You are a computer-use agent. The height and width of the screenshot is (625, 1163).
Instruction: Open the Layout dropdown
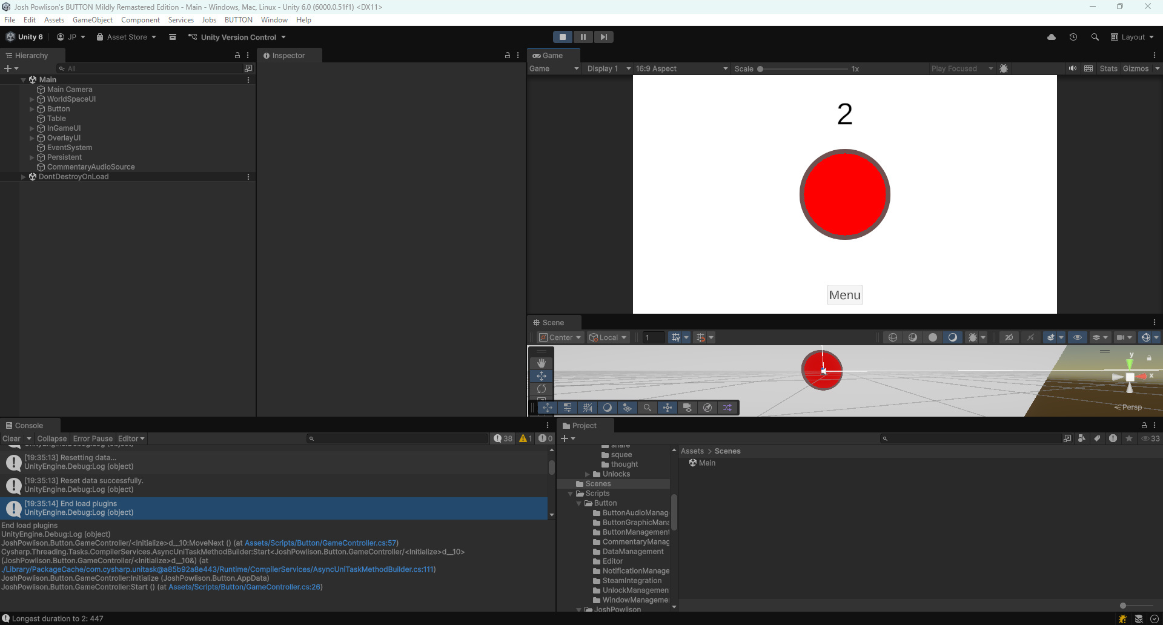pos(1132,37)
